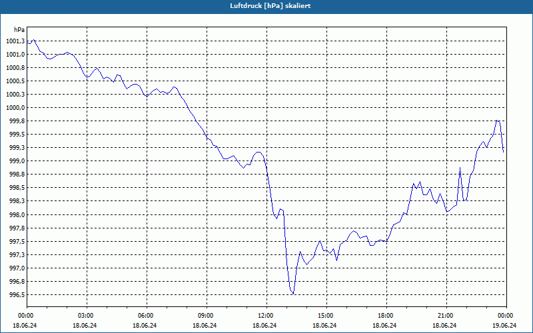Click the 997,0 y-axis value
This screenshot has width=533, height=333.
tap(17, 268)
